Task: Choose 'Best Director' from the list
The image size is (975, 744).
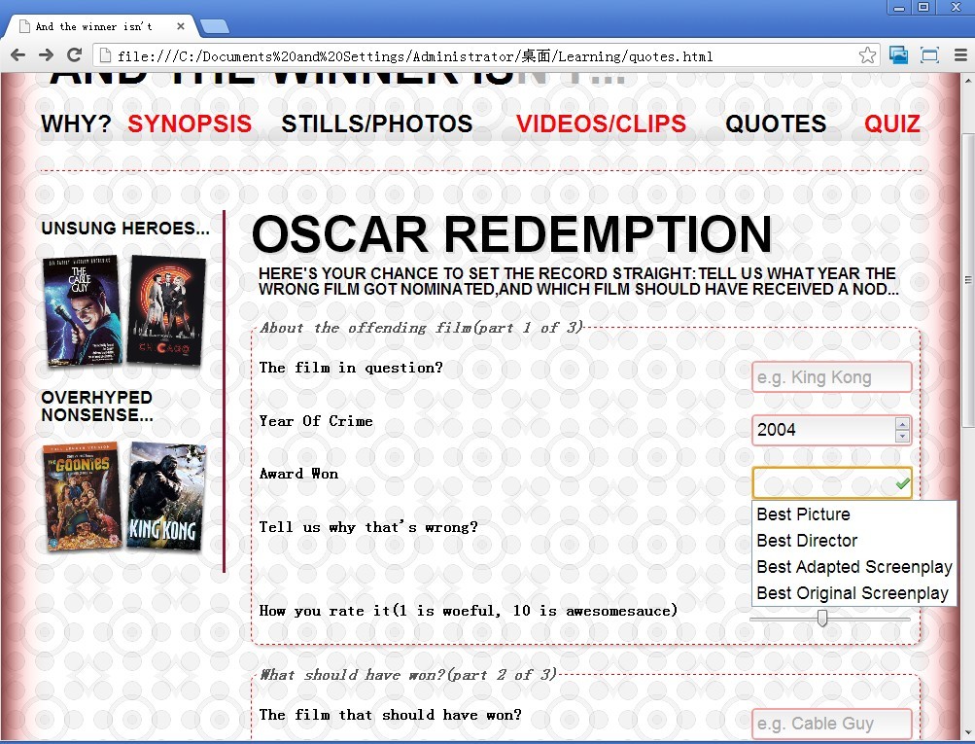Action: click(853, 541)
